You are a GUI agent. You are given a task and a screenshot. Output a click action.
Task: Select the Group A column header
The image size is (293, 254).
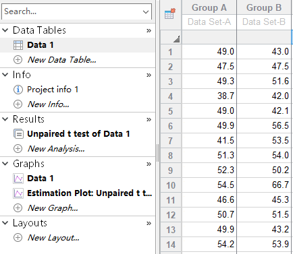209,7
